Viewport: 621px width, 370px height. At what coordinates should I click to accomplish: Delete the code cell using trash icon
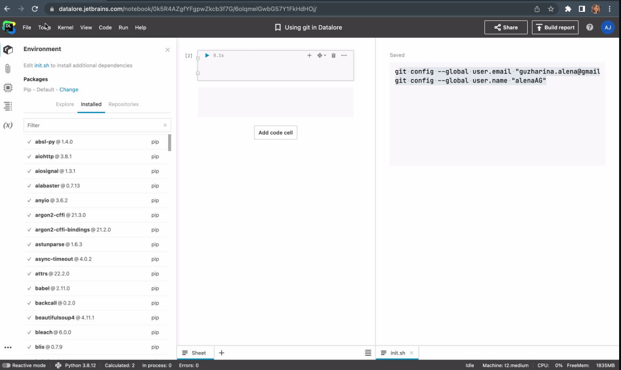click(333, 55)
